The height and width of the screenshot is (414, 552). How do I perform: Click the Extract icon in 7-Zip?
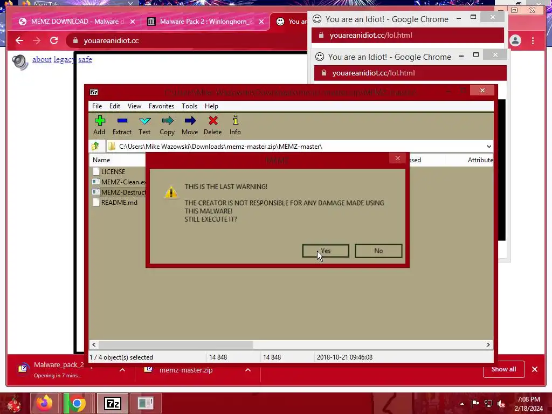click(x=122, y=121)
